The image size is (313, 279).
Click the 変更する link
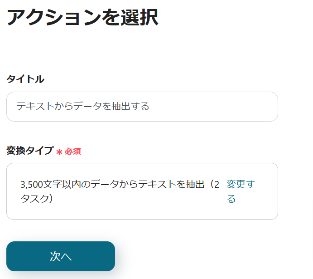pyautogui.click(x=240, y=191)
